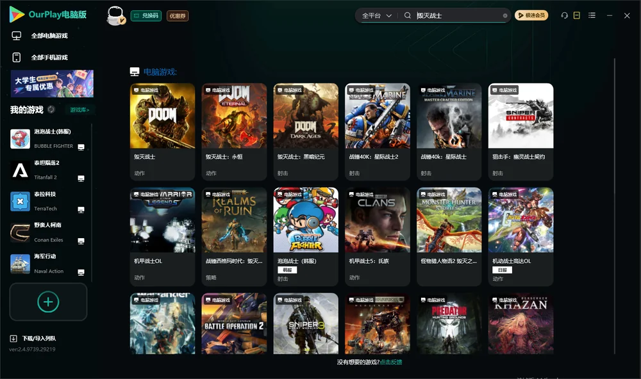Click the Titanfall 2 icon in sidebar
Screen dimensions: 641x379
(x=20, y=170)
